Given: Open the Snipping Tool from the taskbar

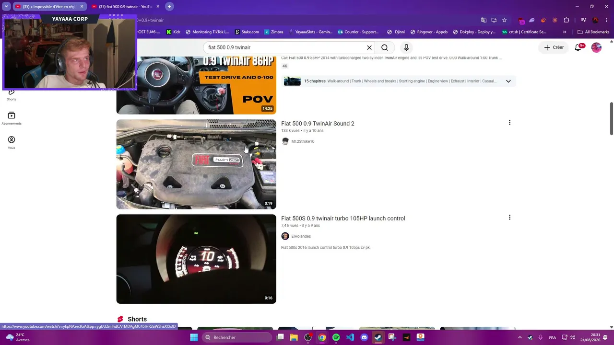Looking at the screenshot, I should click(x=392, y=337).
